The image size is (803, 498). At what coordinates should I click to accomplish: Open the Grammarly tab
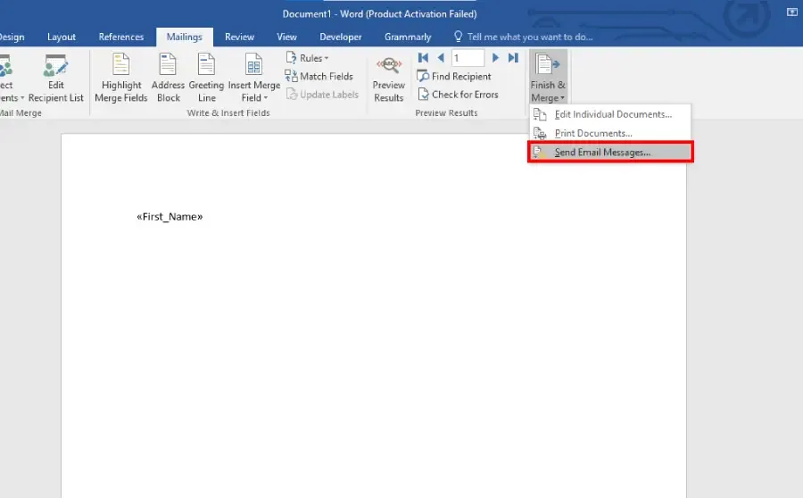point(408,37)
